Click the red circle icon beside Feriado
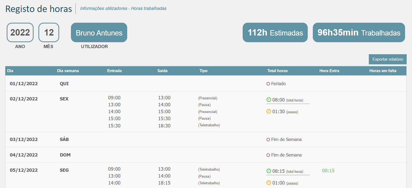 tap(268, 84)
